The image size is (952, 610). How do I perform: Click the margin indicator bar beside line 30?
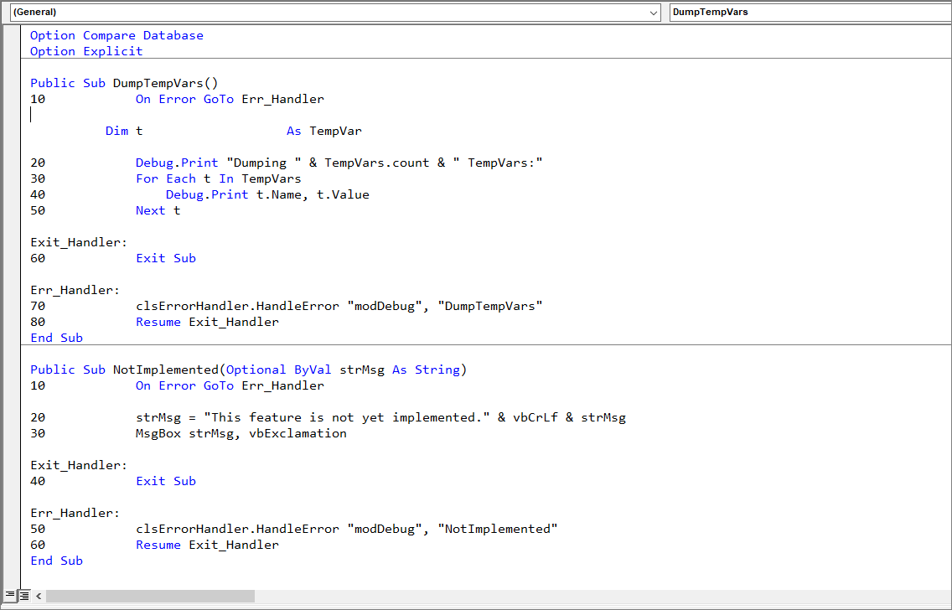click(x=12, y=178)
